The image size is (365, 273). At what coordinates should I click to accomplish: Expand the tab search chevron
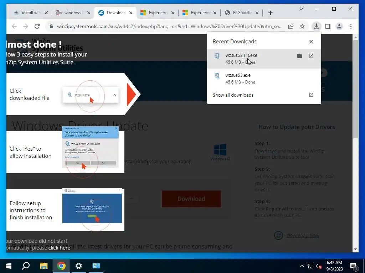coord(301,9)
